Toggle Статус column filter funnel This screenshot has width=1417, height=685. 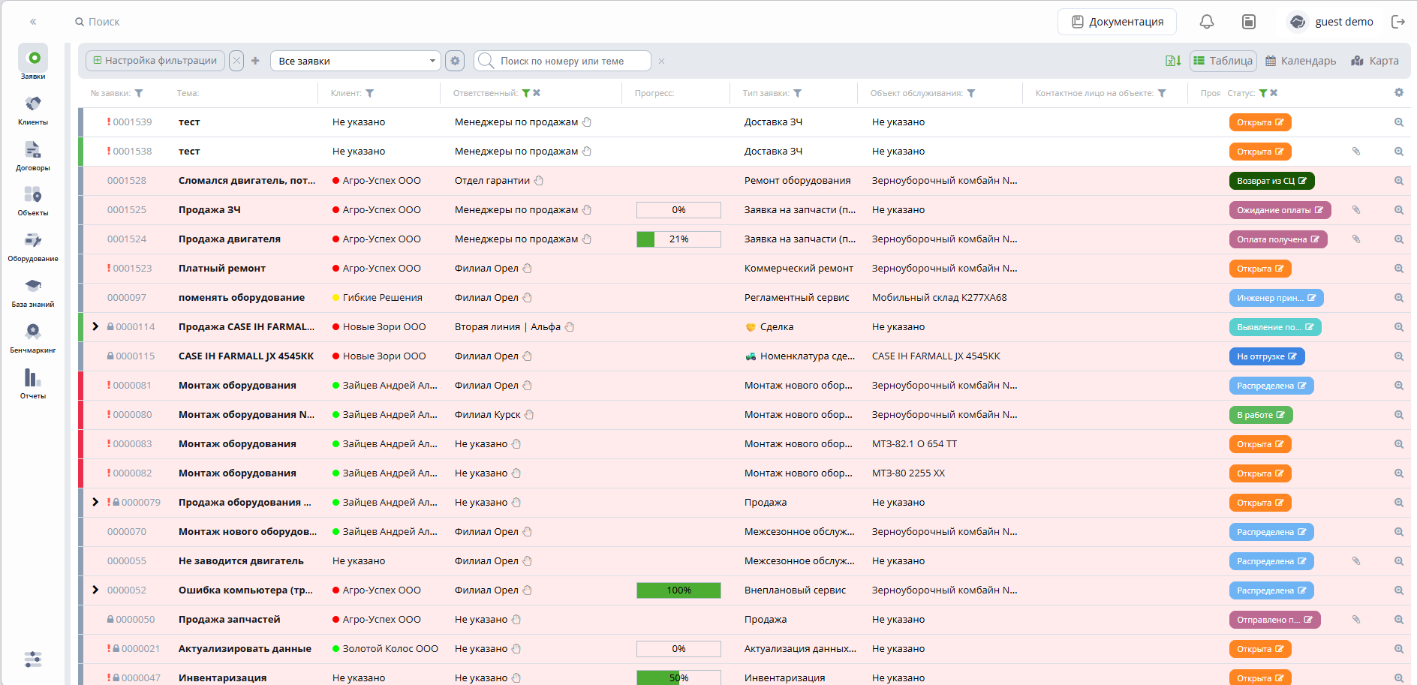click(1263, 94)
